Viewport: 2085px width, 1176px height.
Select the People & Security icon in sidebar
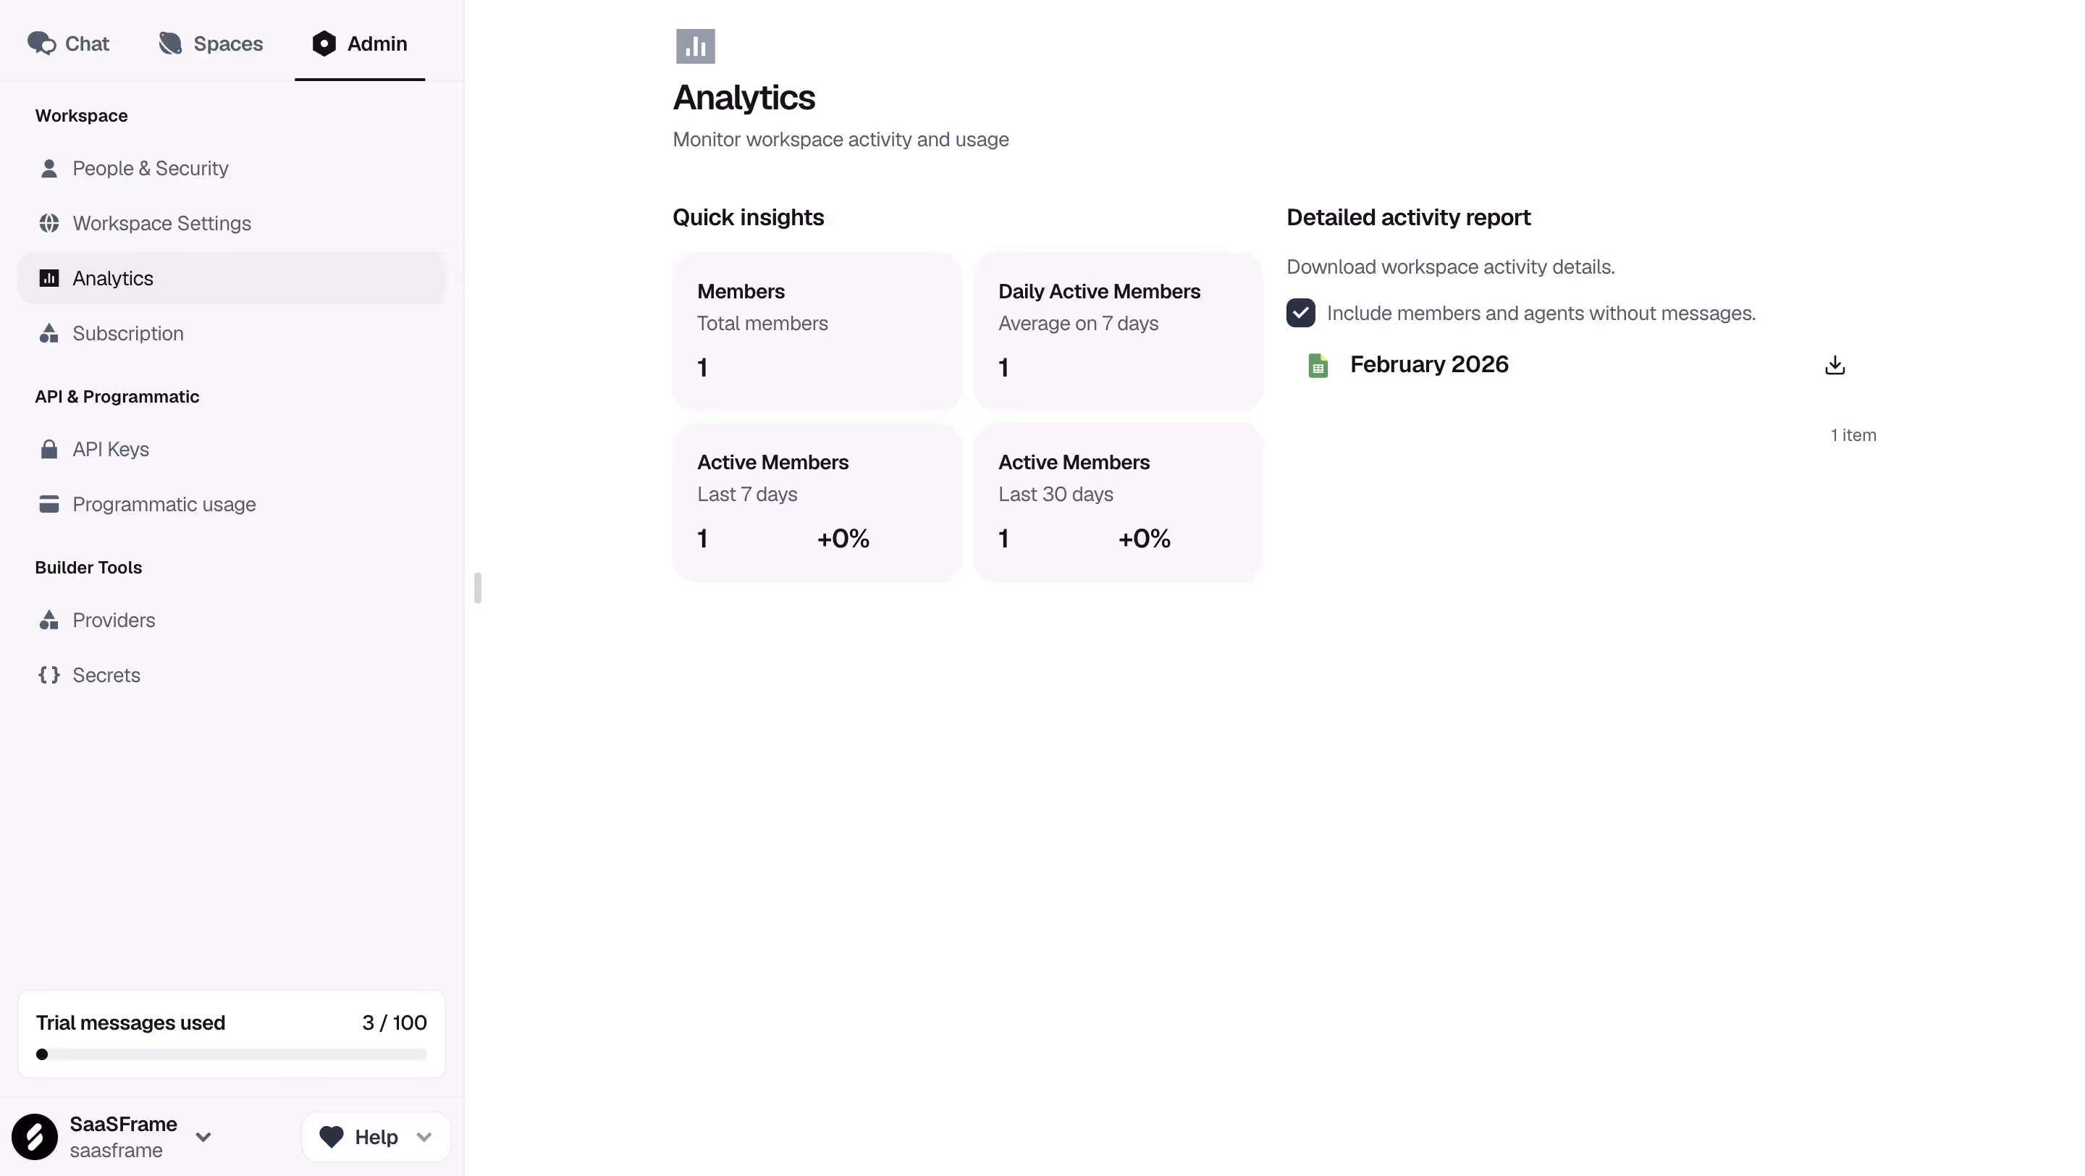pyautogui.click(x=49, y=168)
